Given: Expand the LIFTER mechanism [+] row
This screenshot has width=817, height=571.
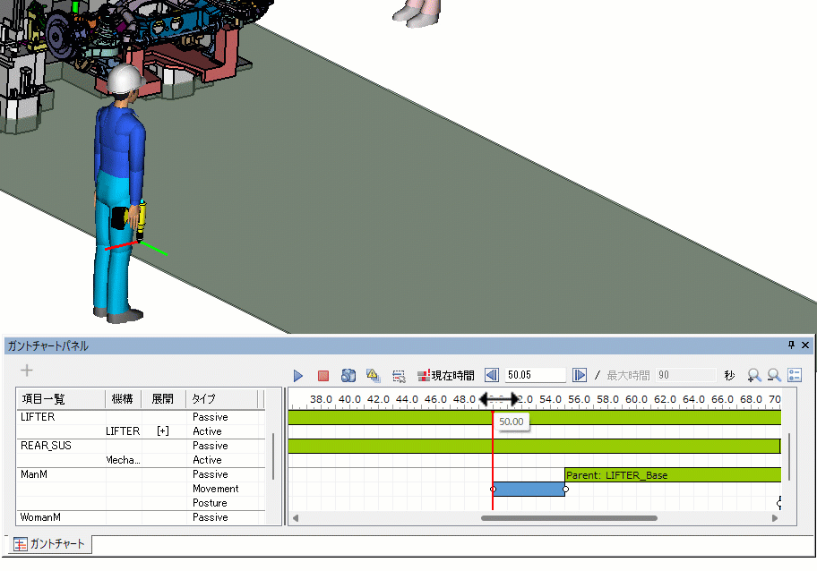Looking at the screenshot, I should pos(162,431).
